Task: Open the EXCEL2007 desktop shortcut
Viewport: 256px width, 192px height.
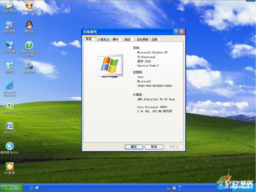Action: 10,108
